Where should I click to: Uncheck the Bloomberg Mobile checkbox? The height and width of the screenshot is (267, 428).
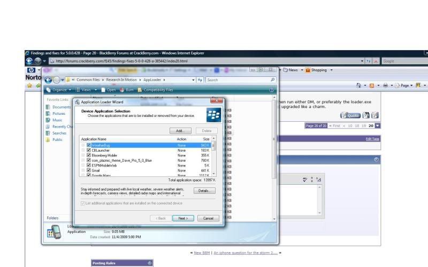tap(89, 155)
